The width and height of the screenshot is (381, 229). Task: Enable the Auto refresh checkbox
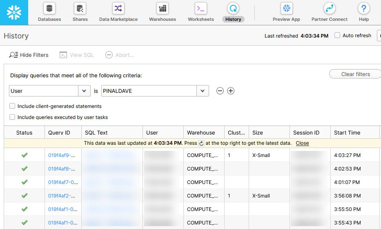coord(337,35)
